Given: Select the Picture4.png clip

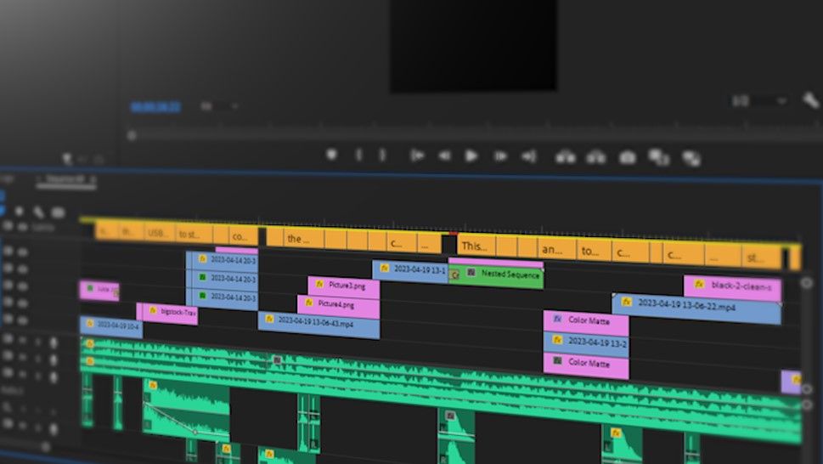Looking at the screenshot, I should click(339, 307).
